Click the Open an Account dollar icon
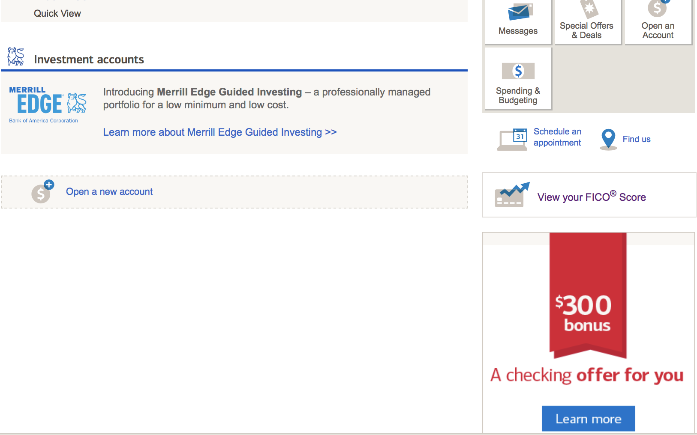 pos(658,9)
